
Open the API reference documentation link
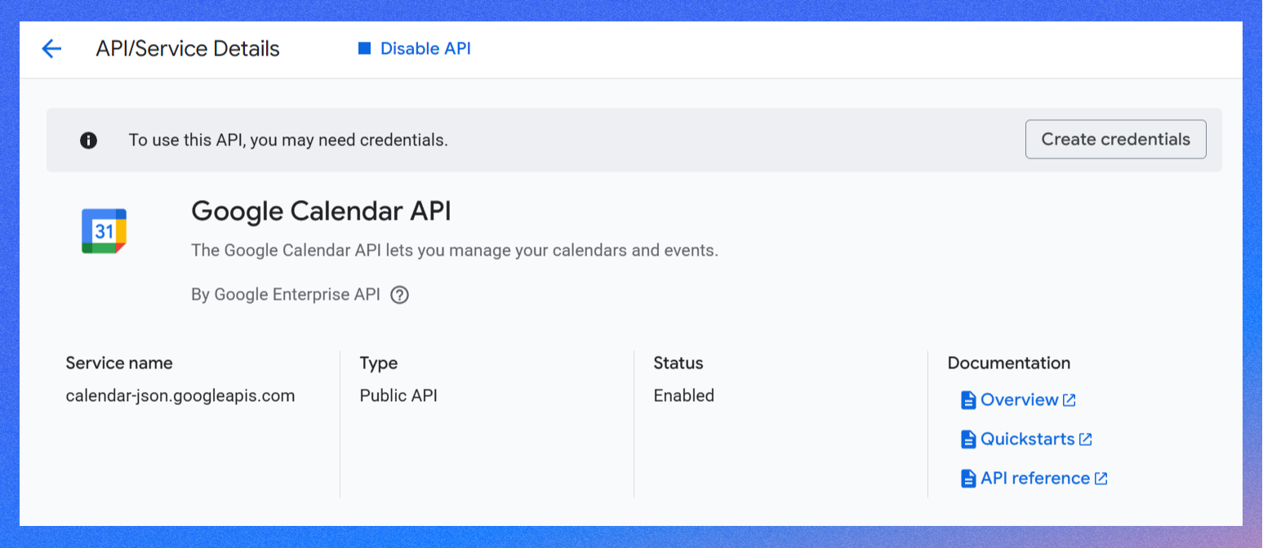[x=1034, y=479]
